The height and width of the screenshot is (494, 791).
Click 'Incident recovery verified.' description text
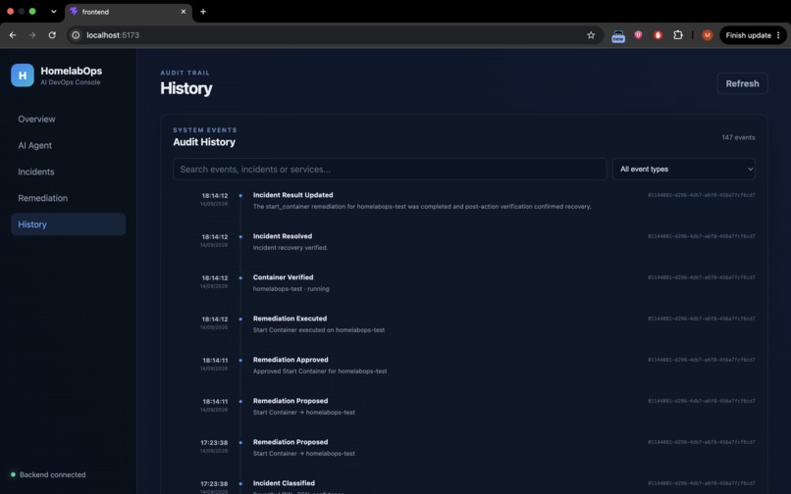click(290, 248)
